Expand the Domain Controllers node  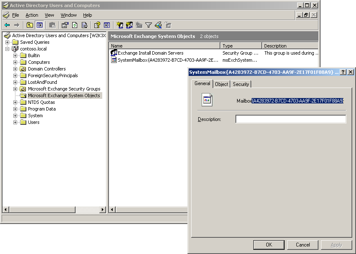(x=15, y=69)
